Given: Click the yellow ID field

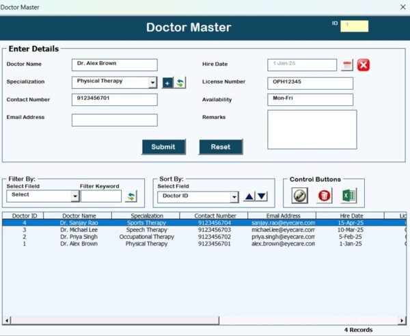Looking at the screenshot, I should [x=354, y=26].
